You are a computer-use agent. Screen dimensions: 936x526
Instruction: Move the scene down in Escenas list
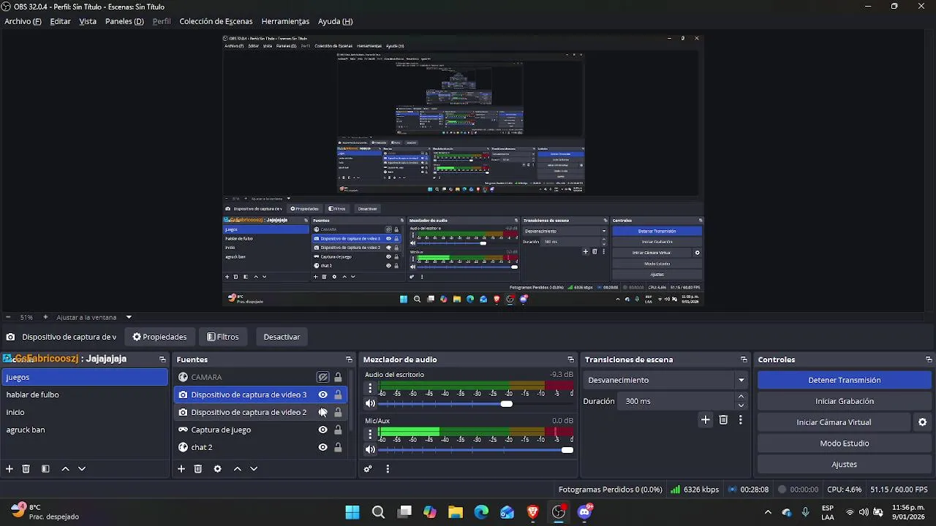82,469
